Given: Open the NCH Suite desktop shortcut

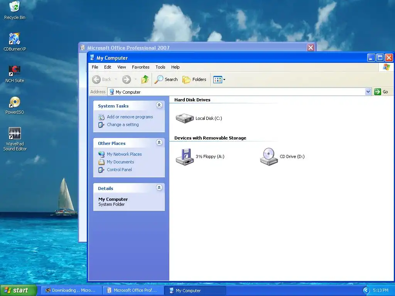Looking at the screenshot, I should click(x=15, y=74).
